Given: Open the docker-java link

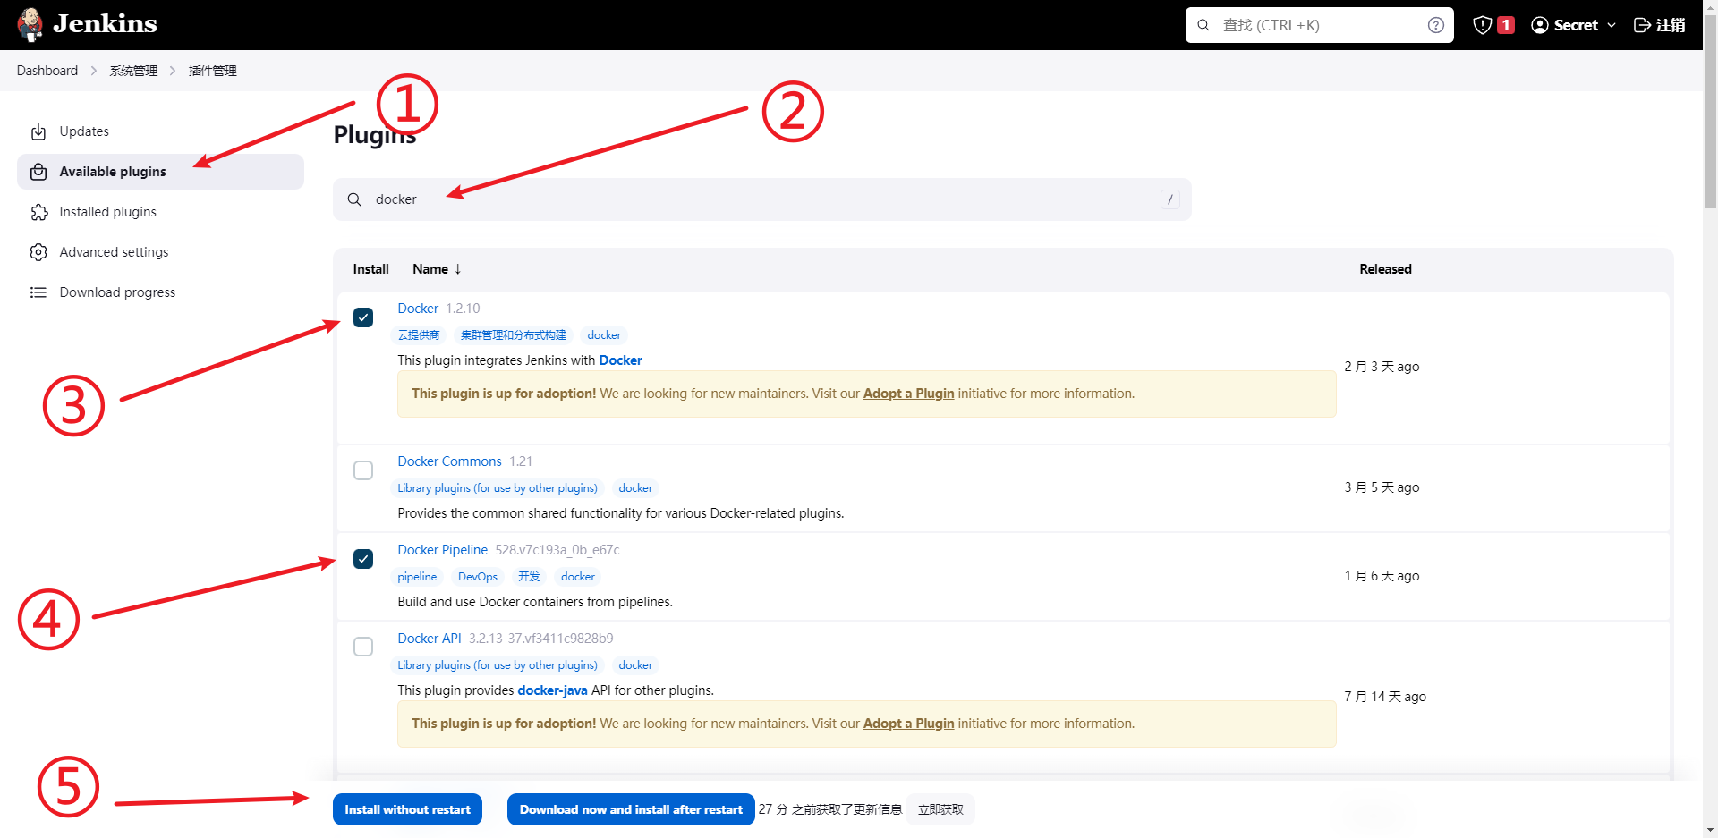Looking at the screenshot, I should [x=552, y=690].
